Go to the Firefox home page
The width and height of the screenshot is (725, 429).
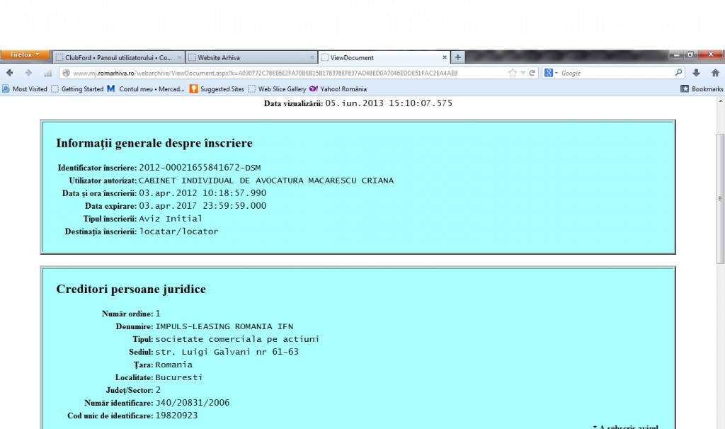point(715,73)
